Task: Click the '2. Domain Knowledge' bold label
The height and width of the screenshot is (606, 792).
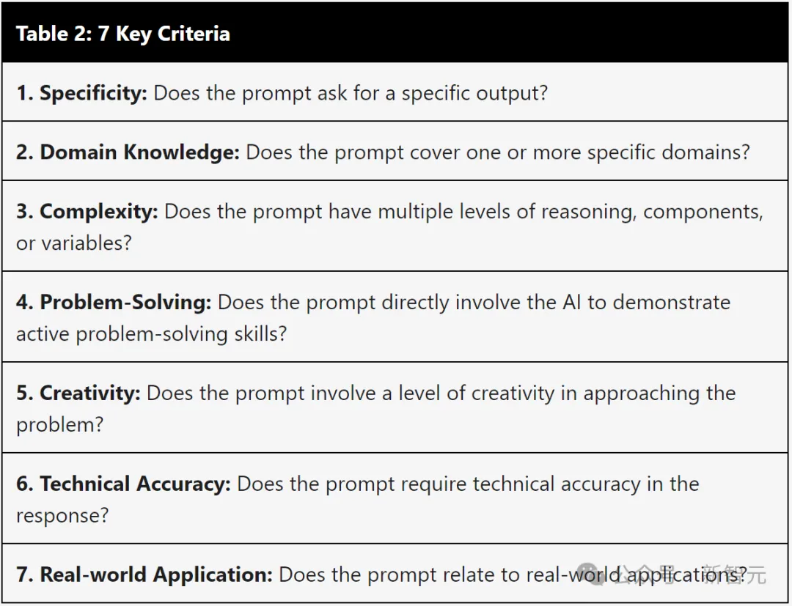Action: tap(128, 152)
